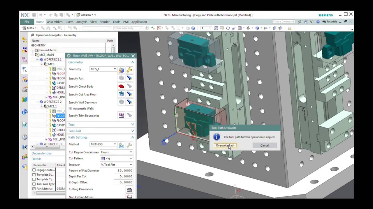
Task: Toggle the Tool Axis Type parameter checkbox
Action: click(x=34, y=184)
